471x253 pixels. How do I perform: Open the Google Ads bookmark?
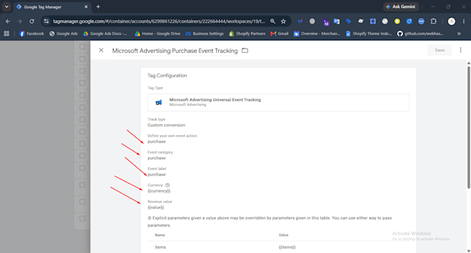[x=64, y=34]
